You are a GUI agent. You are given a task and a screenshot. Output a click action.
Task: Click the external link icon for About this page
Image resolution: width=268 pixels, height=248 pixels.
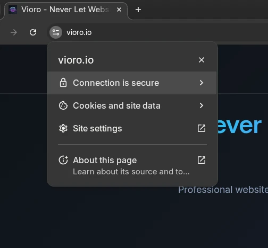202,160
